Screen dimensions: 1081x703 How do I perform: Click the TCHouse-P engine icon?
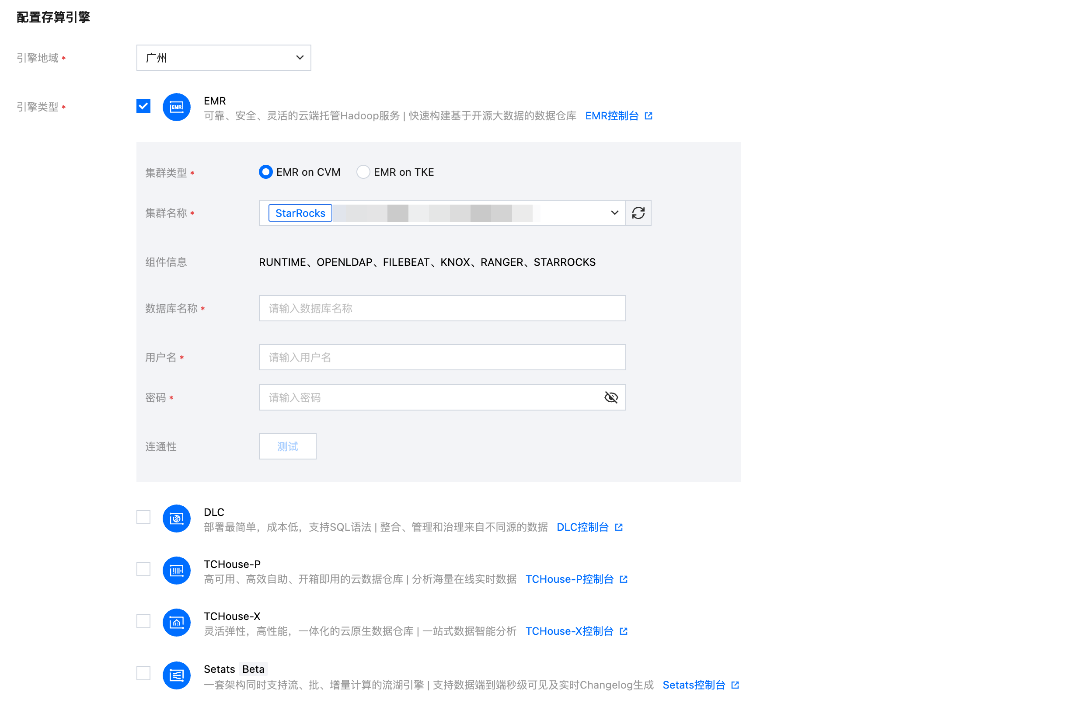tap(176, 571)
